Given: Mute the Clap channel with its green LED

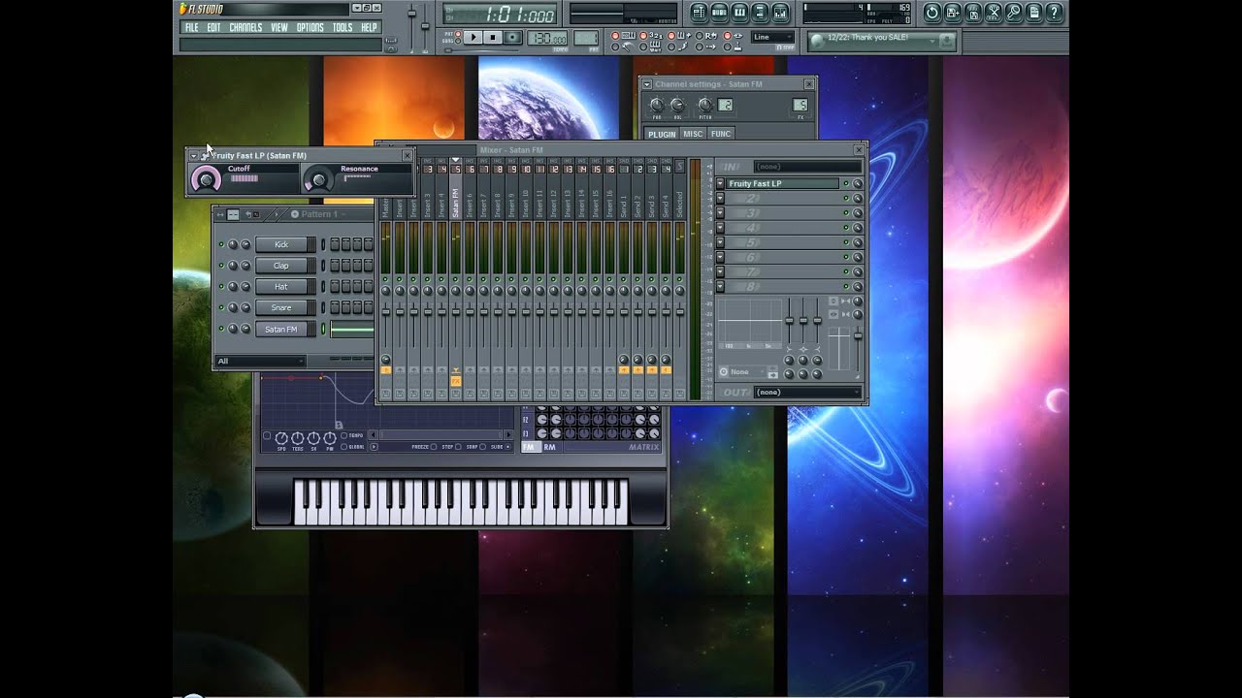Looking at the screenshot, I should [221, 266].
